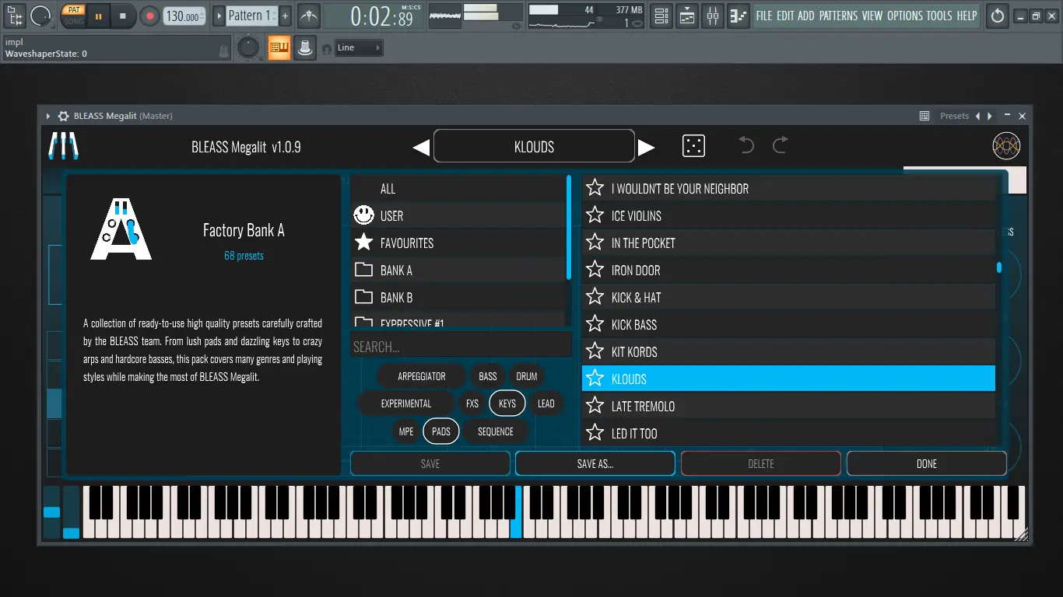Open the PATTERNS menu
This screenshot has height=597, width=1063.
(x=838, y=16)
